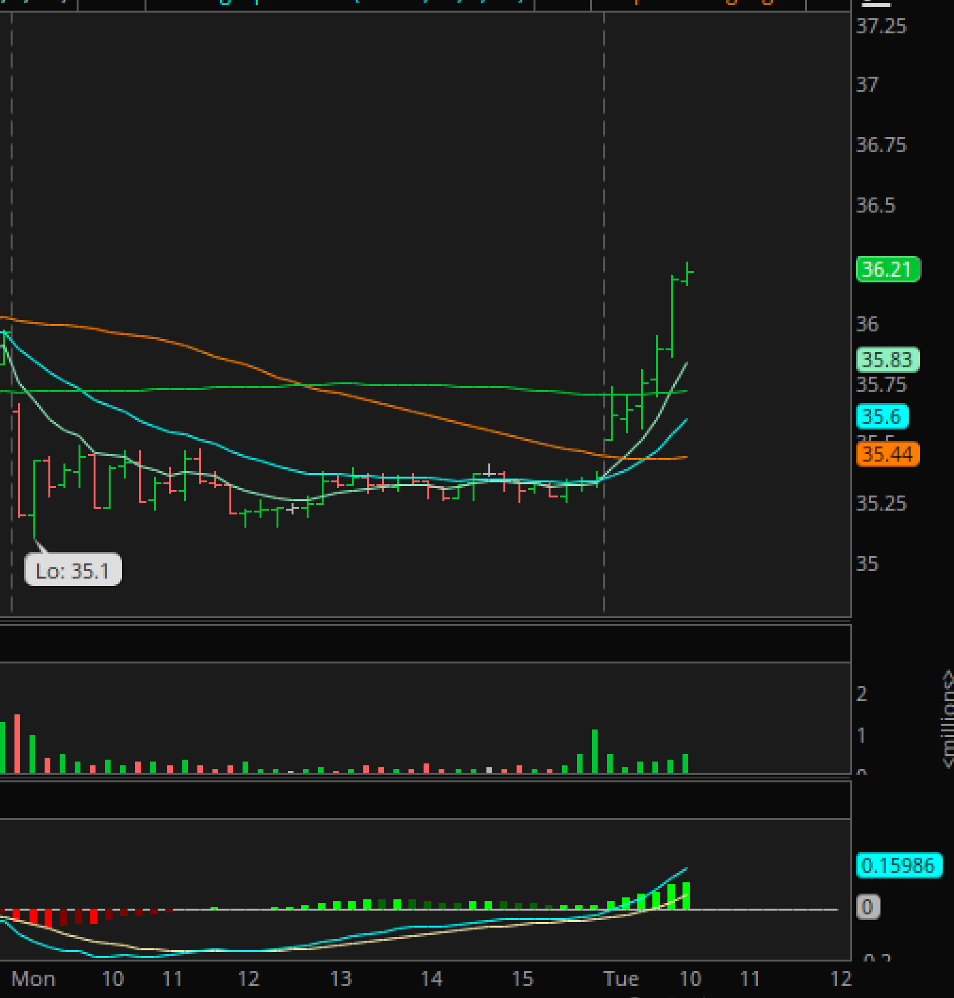Click the cyan 0.15986 MACD value bubble

[899, 865]
